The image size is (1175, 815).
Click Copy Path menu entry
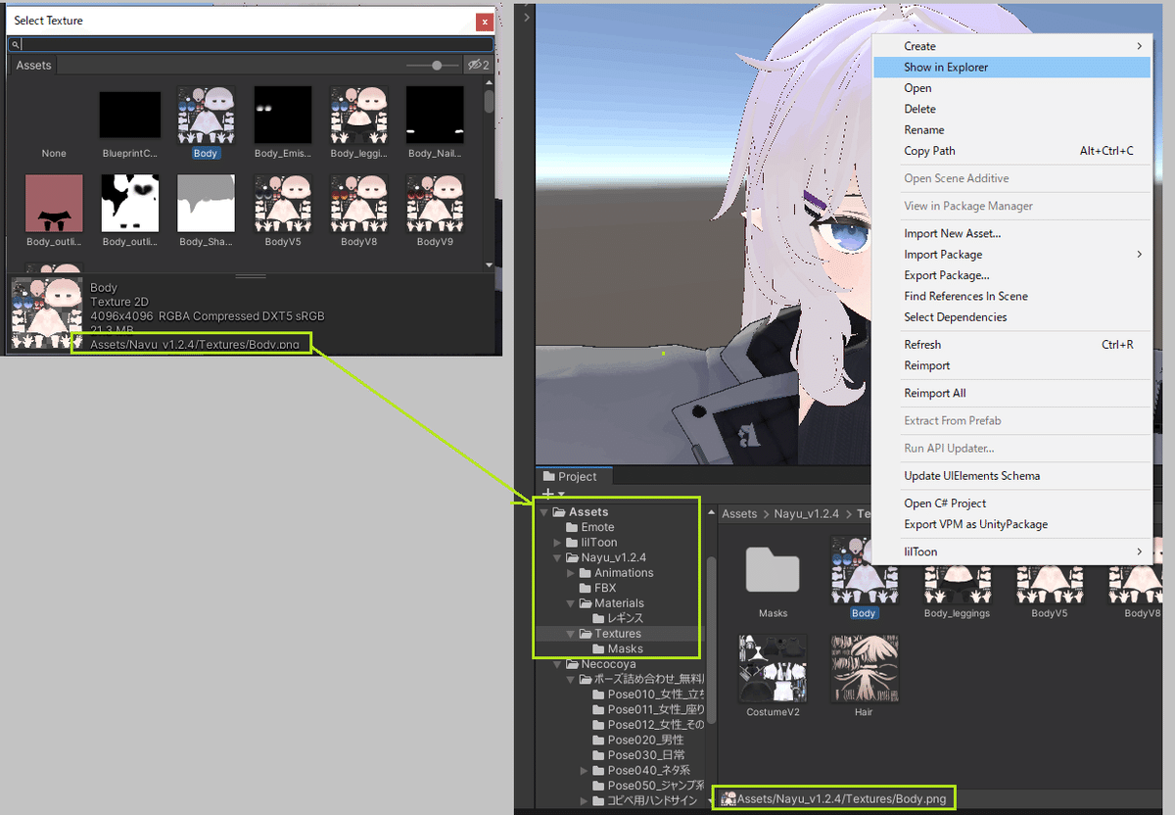tap(1011, 151)
